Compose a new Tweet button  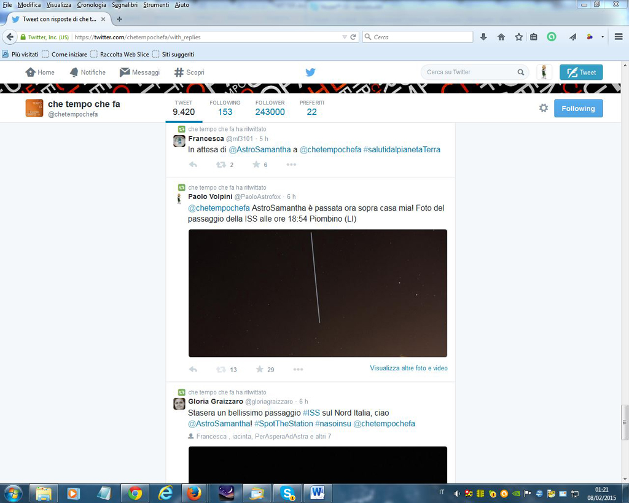coord(581,72)
